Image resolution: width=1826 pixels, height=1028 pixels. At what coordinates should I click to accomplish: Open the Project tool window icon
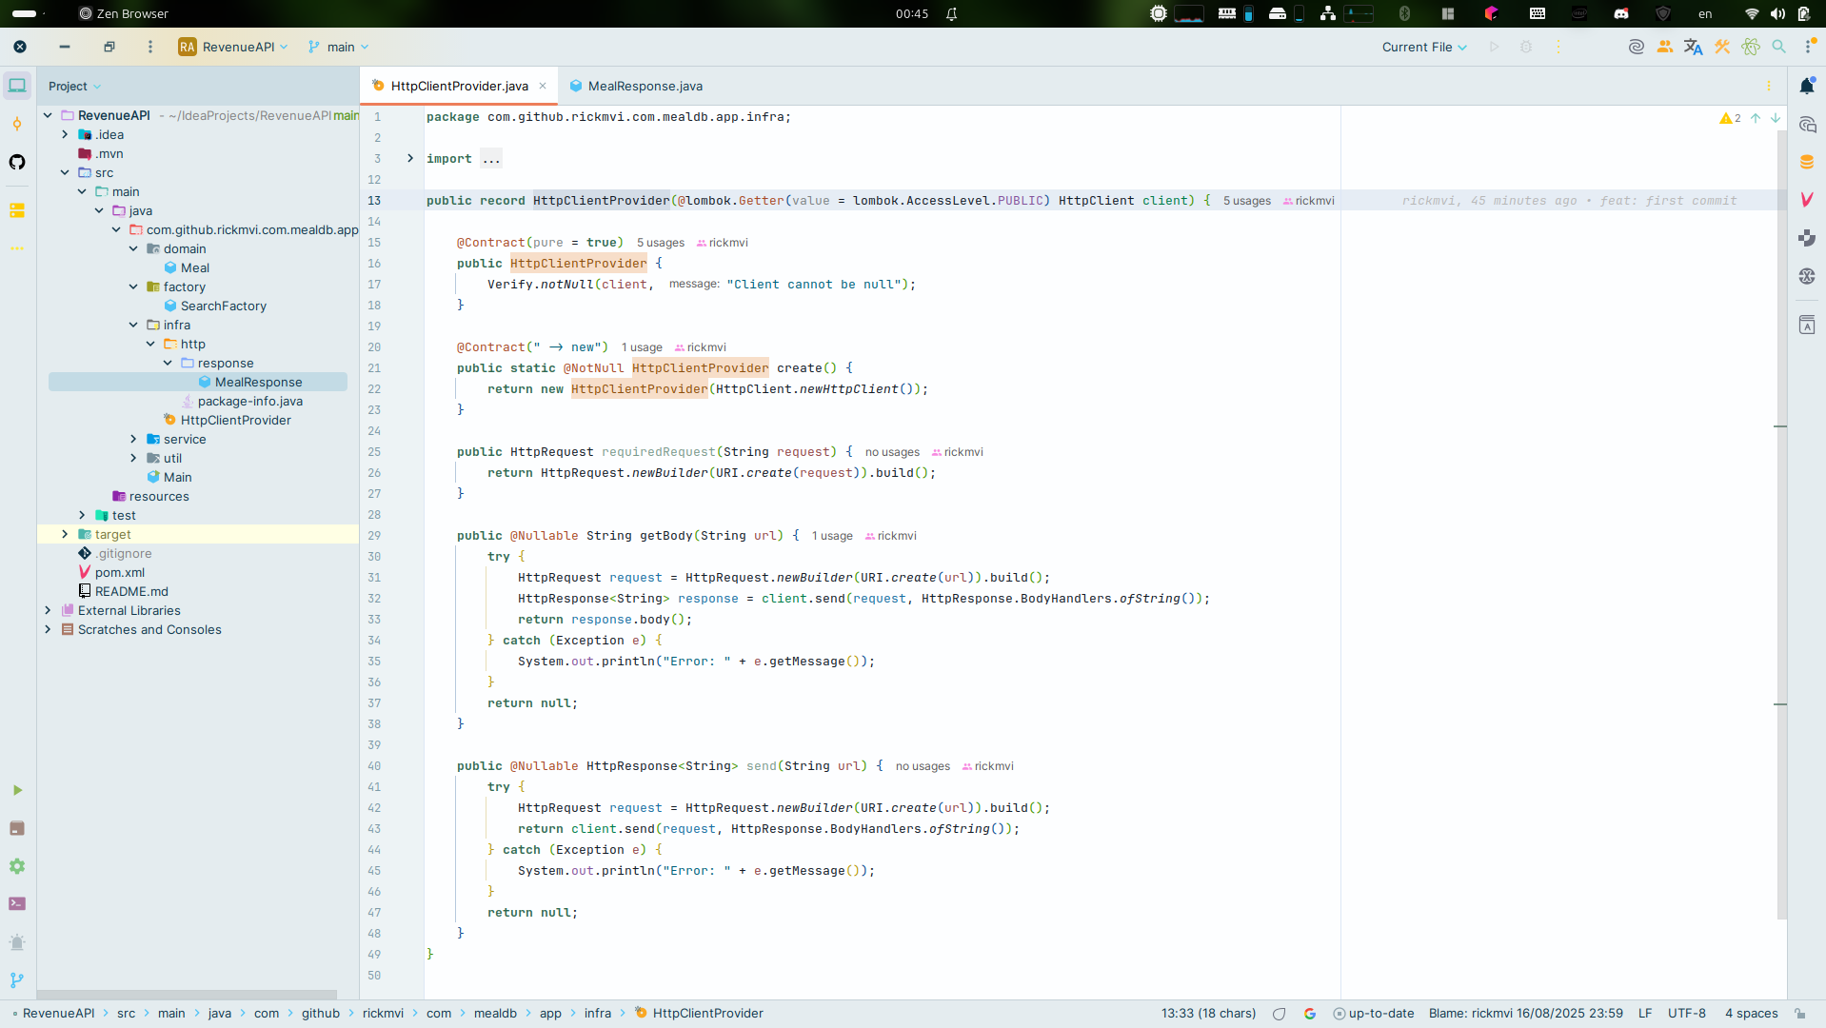click(17, 86)
